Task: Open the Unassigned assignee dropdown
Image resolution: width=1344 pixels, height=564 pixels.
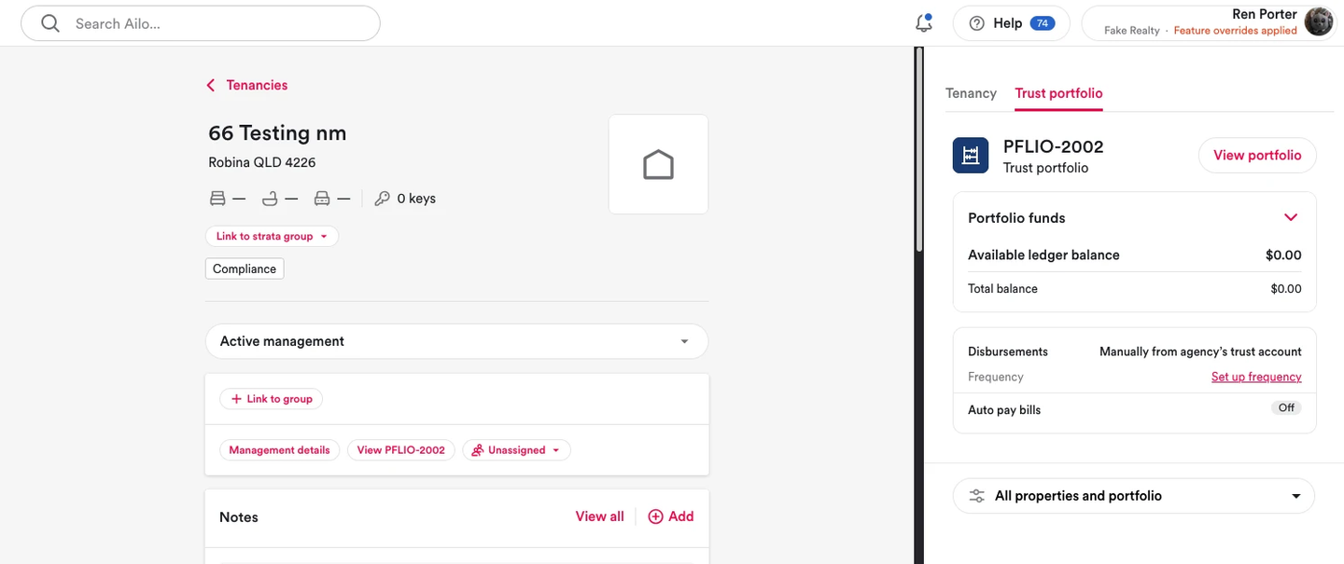Action: pyautogui.click(x=516, y=450)
